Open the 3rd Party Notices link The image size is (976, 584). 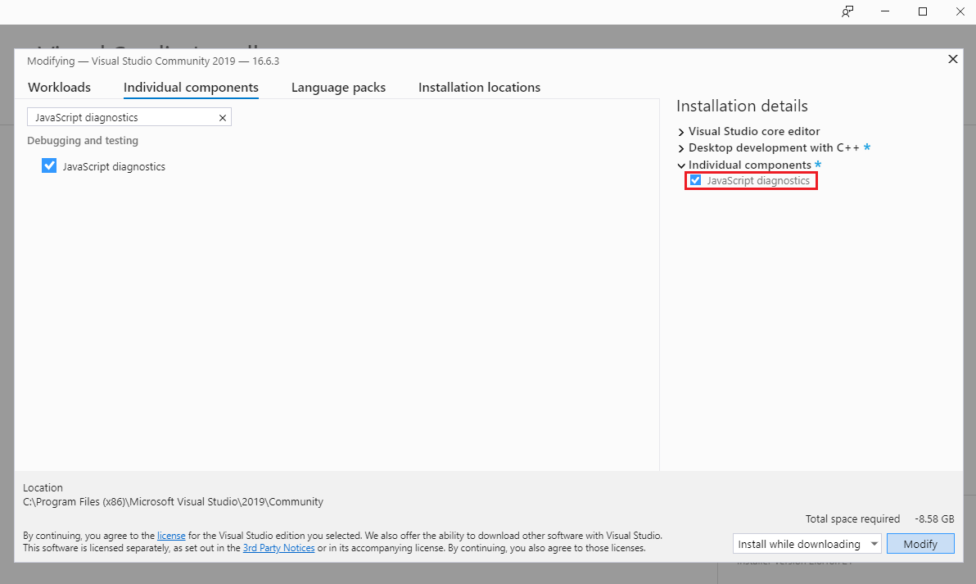pos(278,548)
